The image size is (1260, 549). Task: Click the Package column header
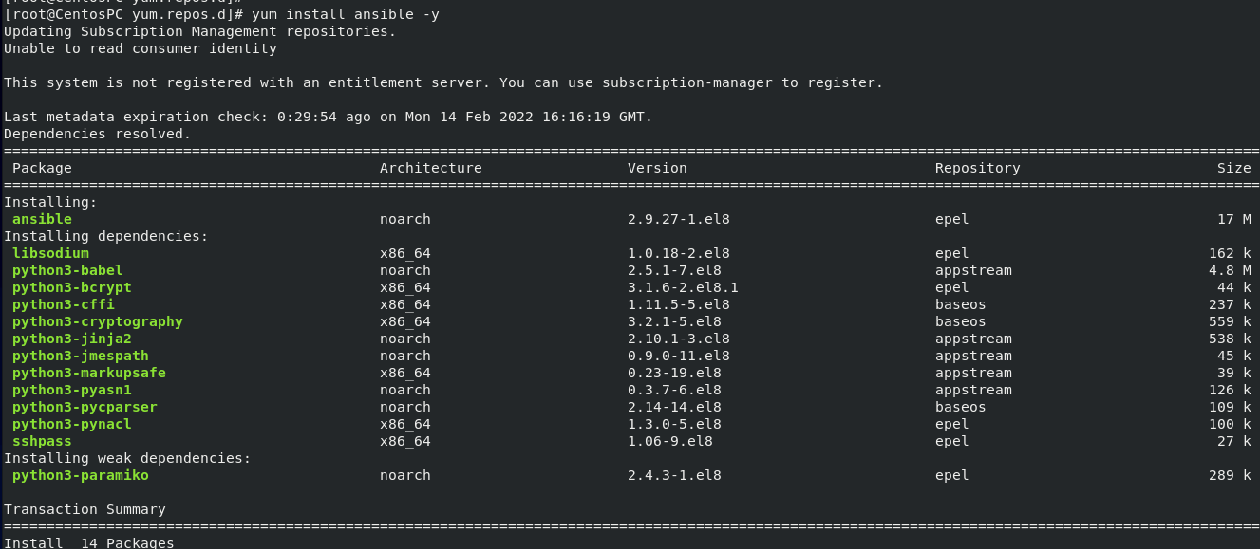(x=42, y=168)
